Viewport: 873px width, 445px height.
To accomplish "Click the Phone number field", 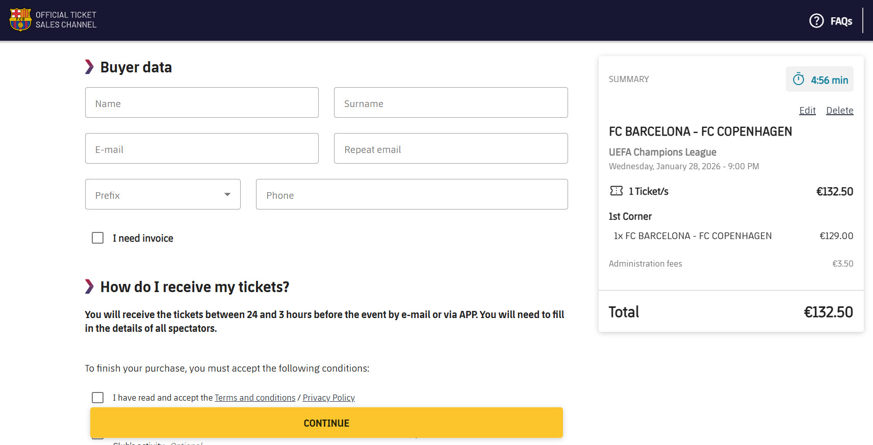I will point(412,194).
